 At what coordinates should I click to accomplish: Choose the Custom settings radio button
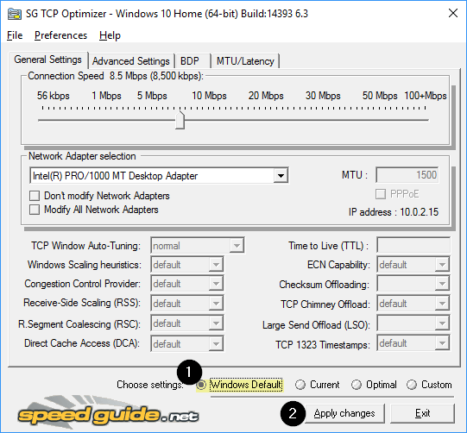click(411, 385)
